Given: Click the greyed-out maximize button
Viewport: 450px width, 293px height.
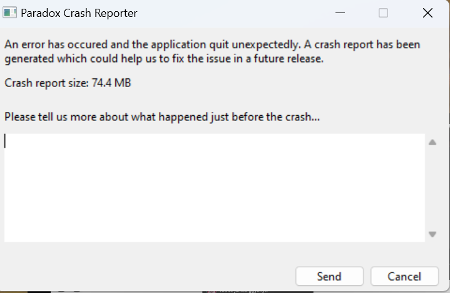Looking at the screenshot, I should coord(383,13).
